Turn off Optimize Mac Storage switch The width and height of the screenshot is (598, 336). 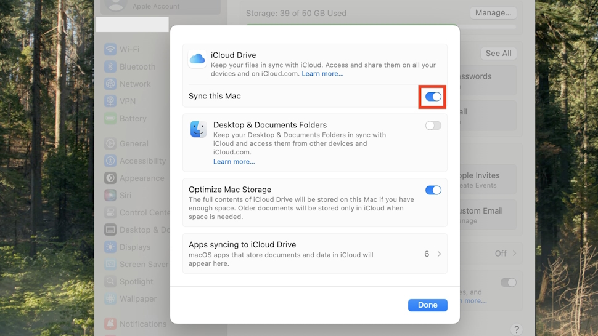pos(433,190)
